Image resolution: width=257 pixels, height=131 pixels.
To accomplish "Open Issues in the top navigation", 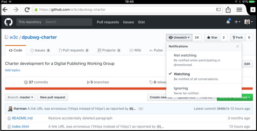I will (128, 22).
